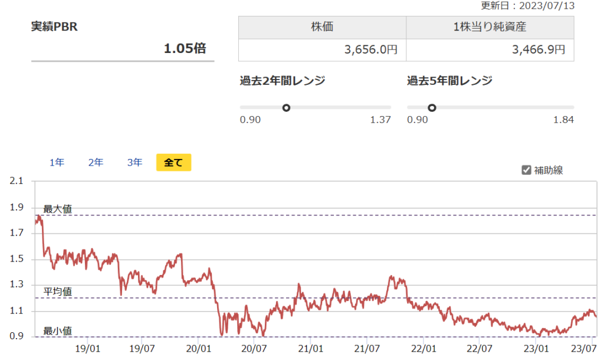Click the 1.37 two-year range maximum
The height and width of the screenshot is (354, 604).
(x=380, y=120)
